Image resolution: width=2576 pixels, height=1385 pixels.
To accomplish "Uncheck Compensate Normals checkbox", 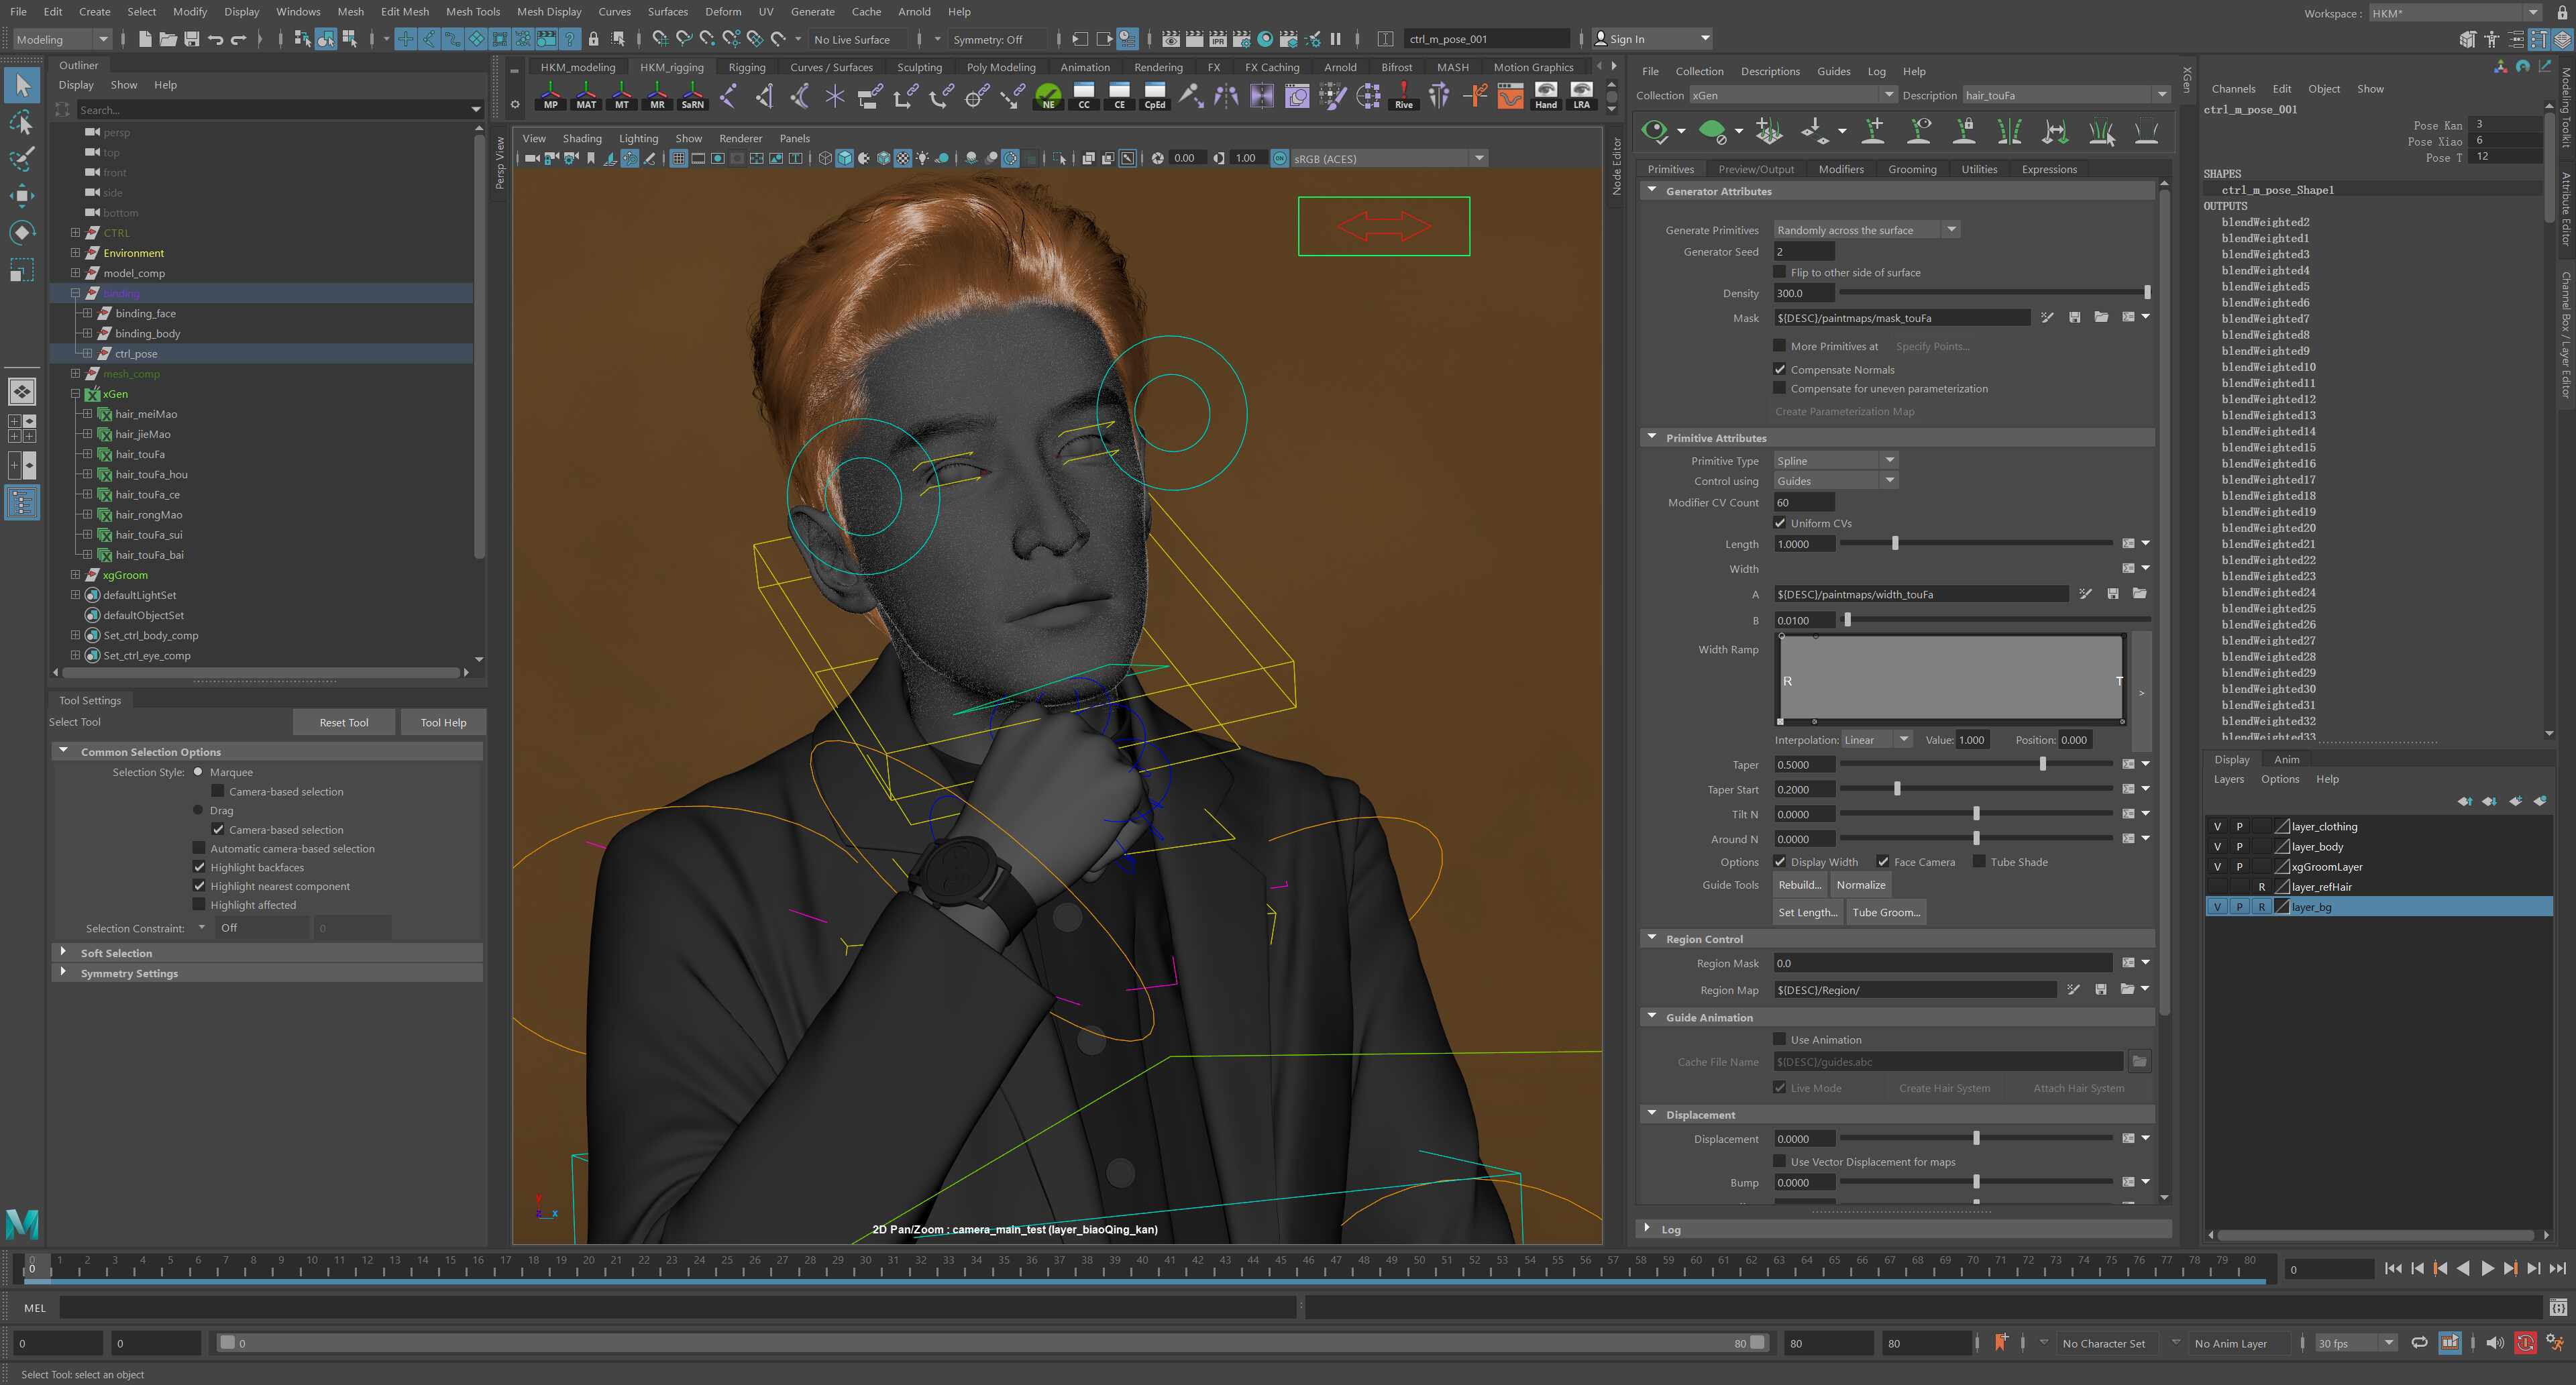I will (1780, 369).
